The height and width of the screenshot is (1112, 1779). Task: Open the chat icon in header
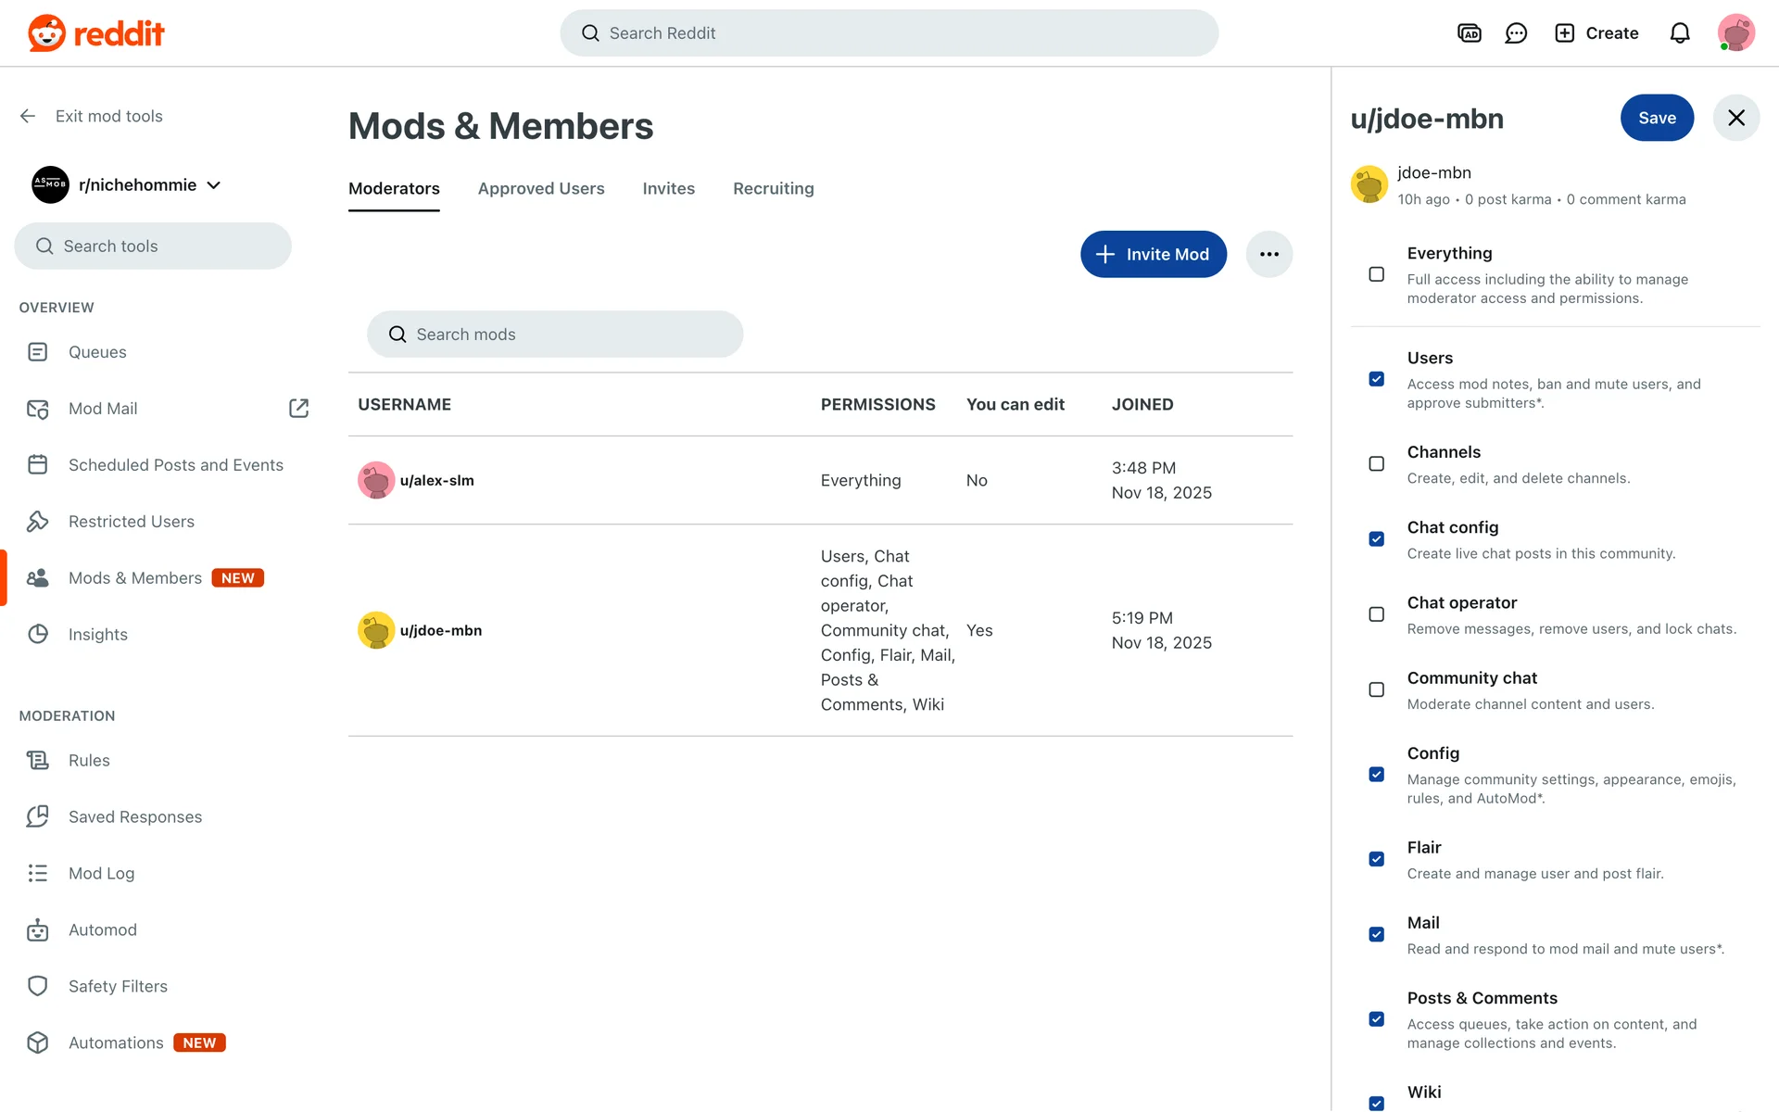(x=1516, y=33)
